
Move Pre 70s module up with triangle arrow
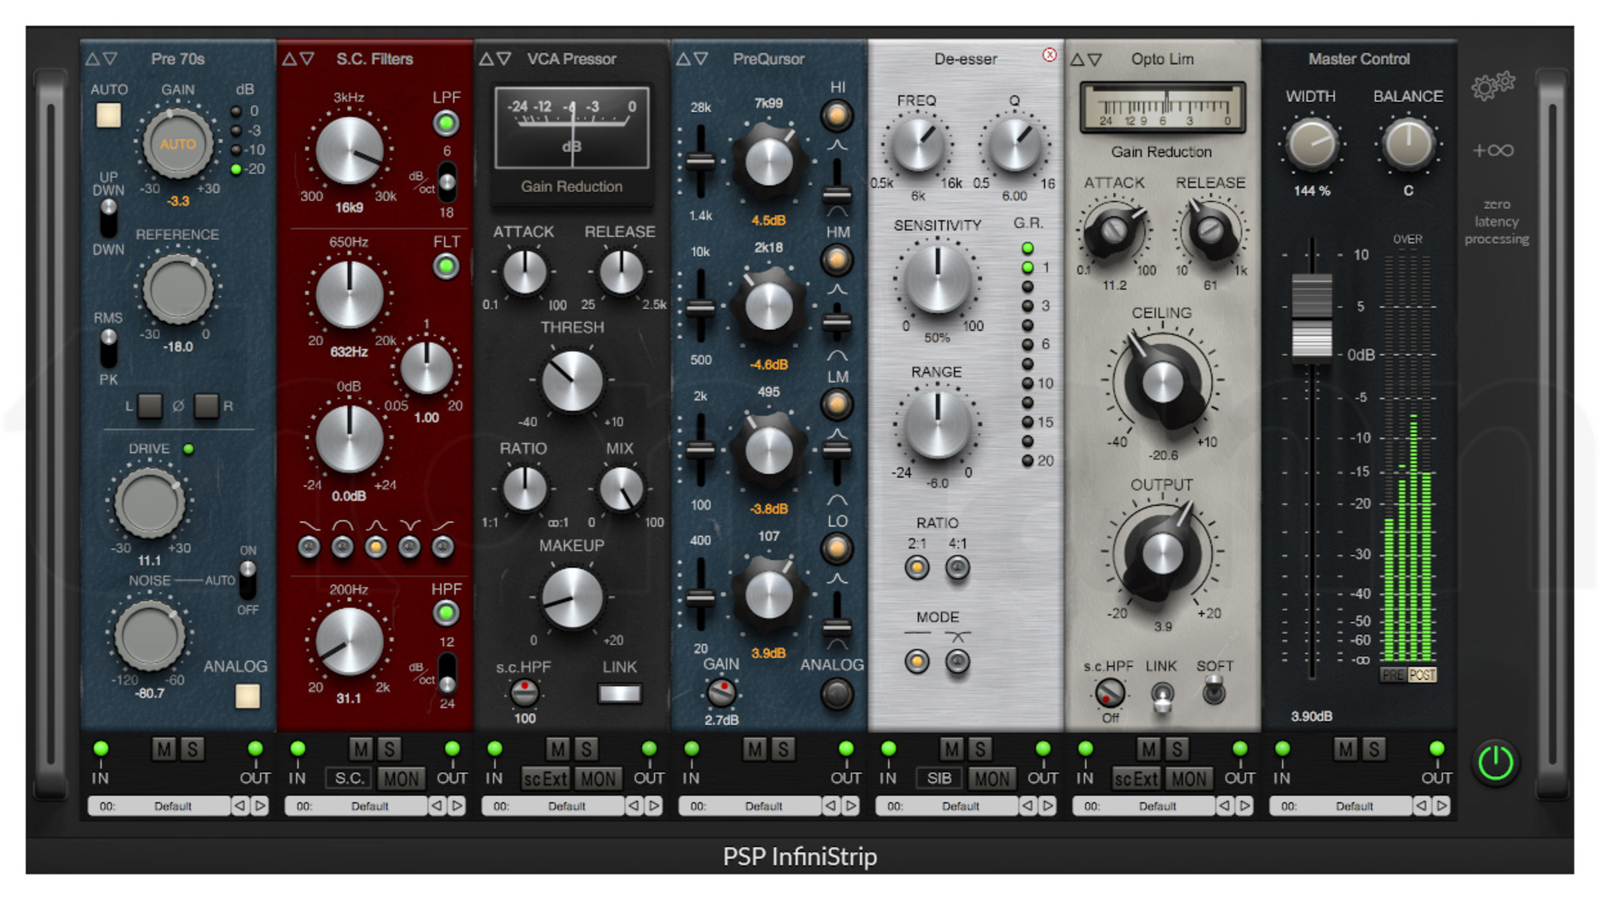pos(93,59)
